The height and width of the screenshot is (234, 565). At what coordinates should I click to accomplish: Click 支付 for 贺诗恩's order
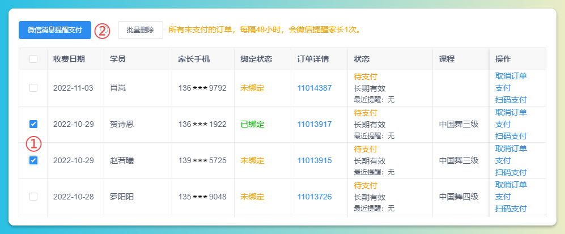(x=503, y=124)
